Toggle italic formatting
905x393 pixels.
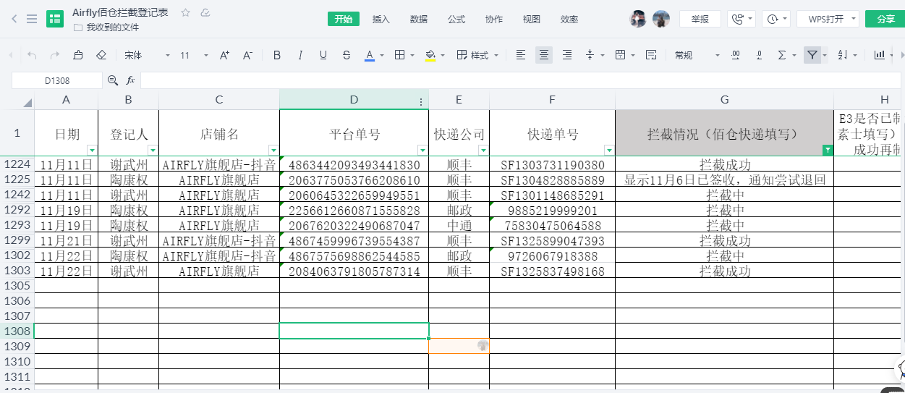pyautogui.click(x=300, y=55)
